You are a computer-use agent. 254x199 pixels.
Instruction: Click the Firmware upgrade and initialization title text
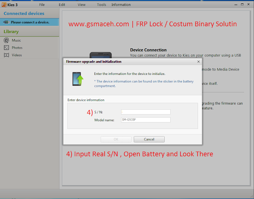(94, 61)
